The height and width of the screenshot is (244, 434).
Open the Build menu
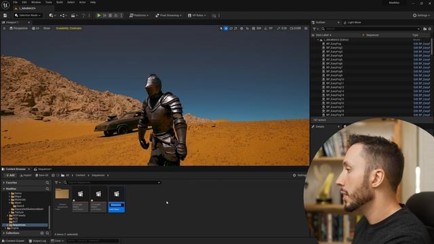(x=60, y=2)
